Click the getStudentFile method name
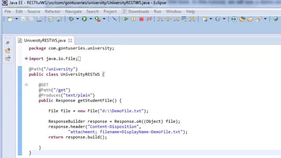The image size is (281, 158). click(95, 101)
